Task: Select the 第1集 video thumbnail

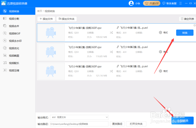Action: pyautogui.click(x=51, y=32)
